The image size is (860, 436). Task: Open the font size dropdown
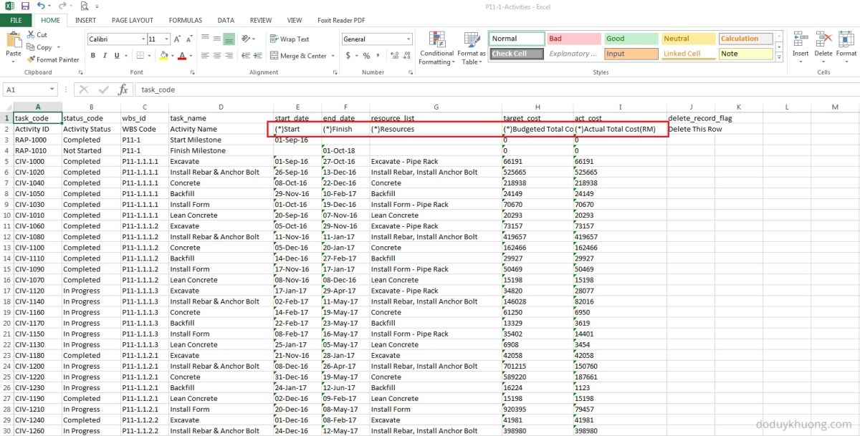pos(166,39)
